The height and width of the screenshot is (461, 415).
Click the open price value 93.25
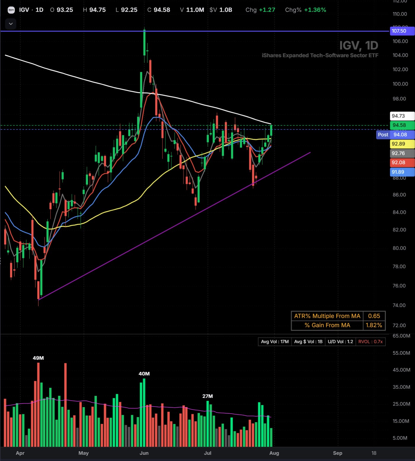pyautogui.click(x=65, y=10)
